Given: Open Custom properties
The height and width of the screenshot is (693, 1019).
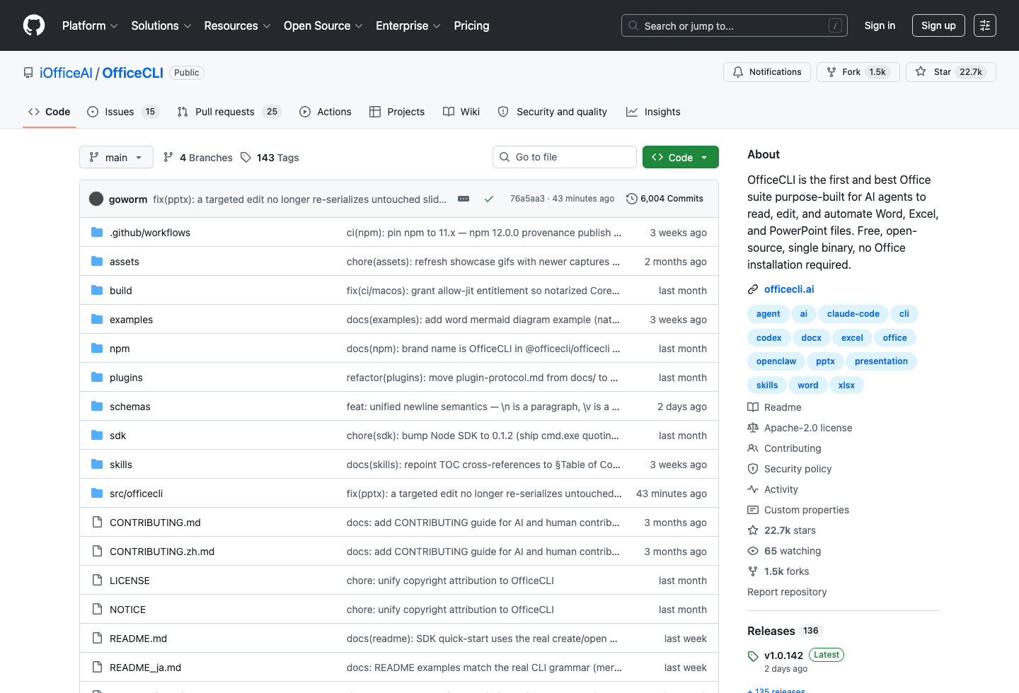Looking at the screenshot, I should [798, 510].
